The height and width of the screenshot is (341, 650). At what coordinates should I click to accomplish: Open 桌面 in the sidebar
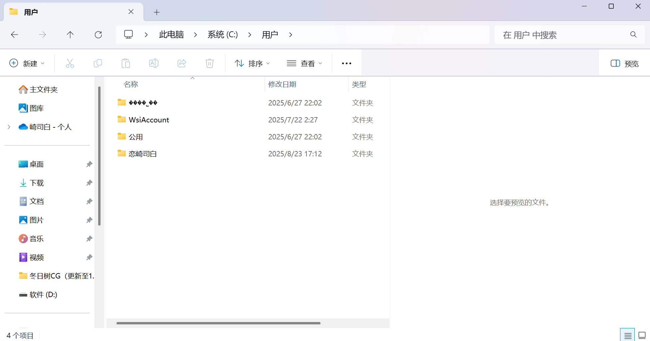pyautogui.click(x=31, y=164)
